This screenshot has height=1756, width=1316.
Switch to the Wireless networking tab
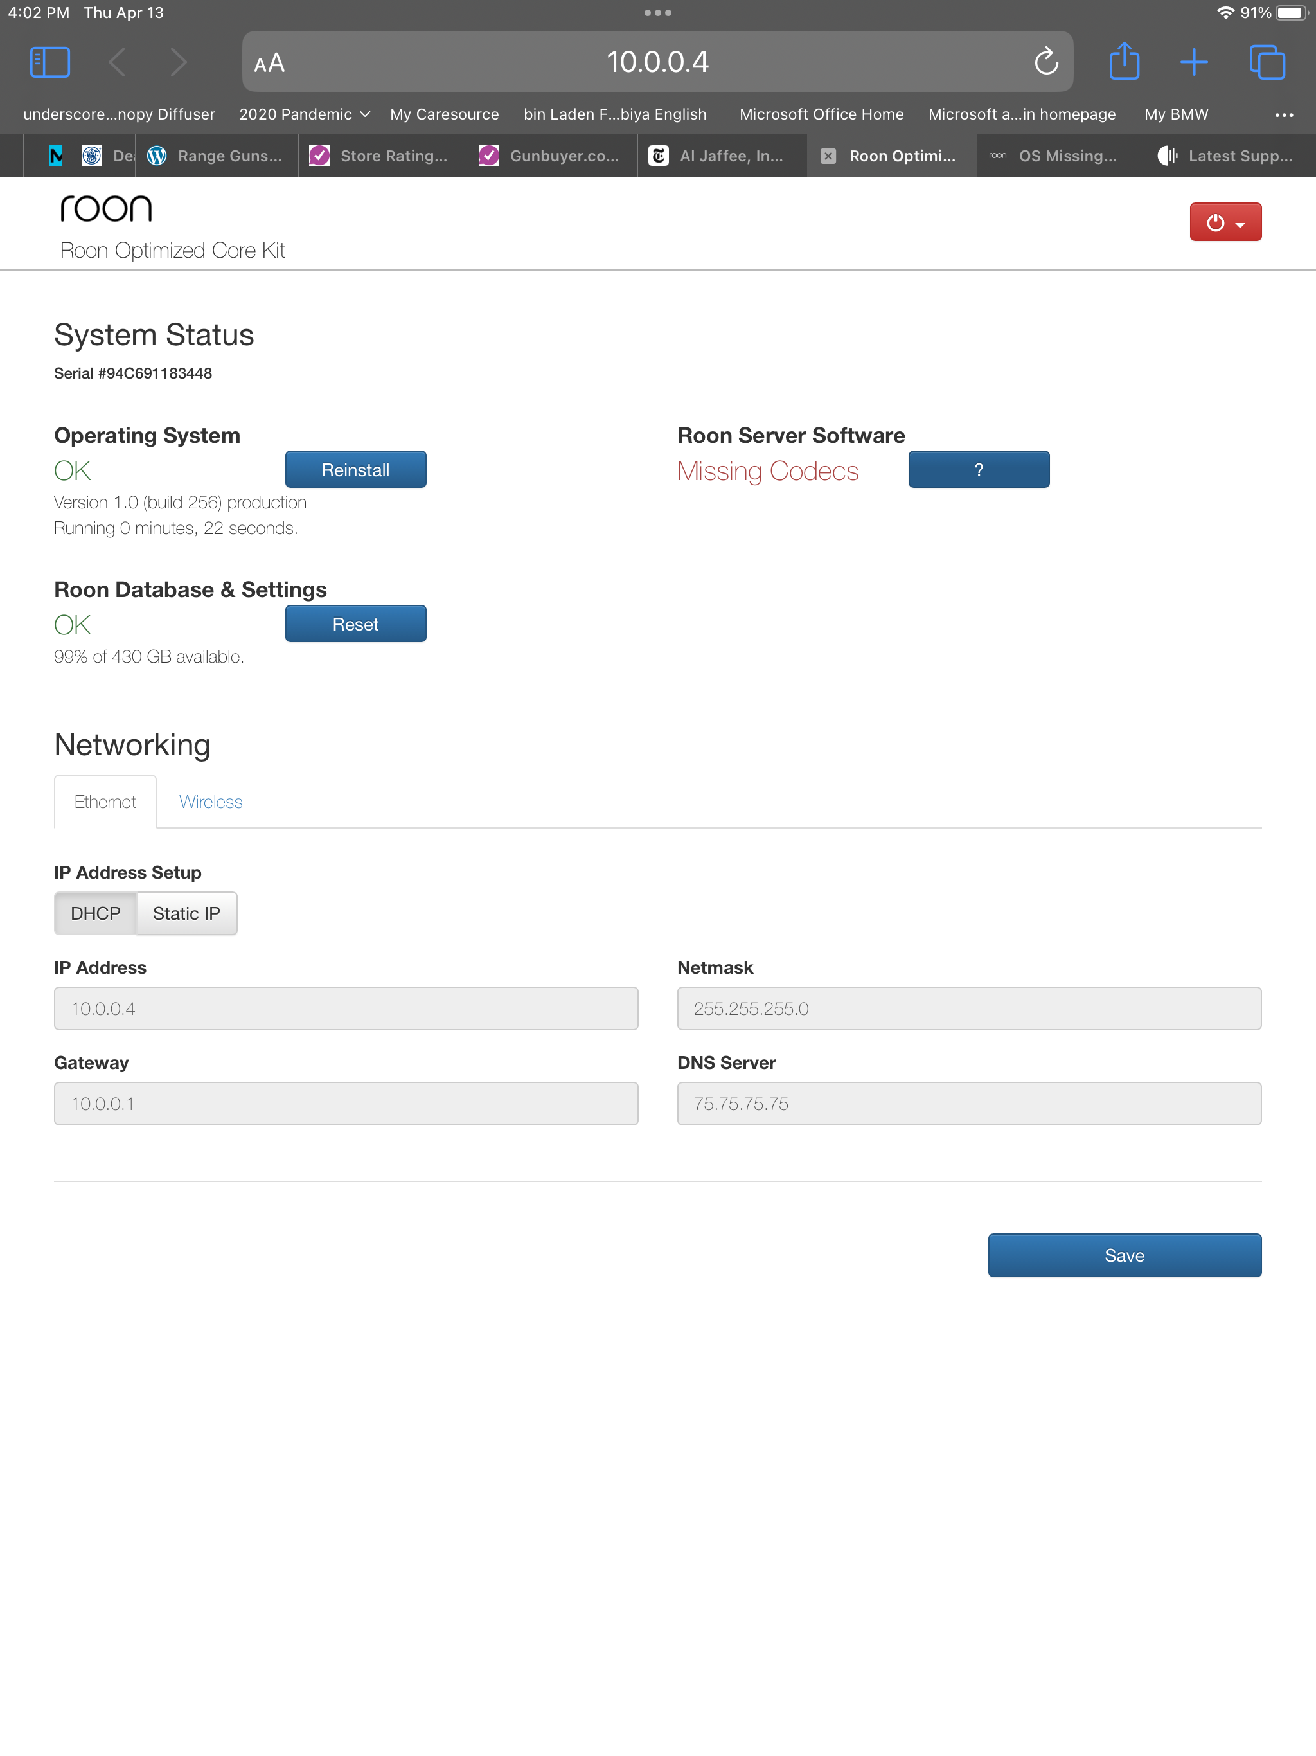click(210, 802)
